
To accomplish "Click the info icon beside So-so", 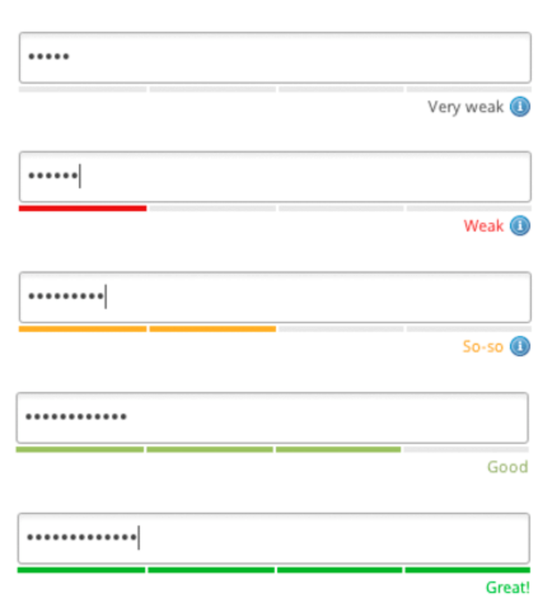I will (520, 346).
